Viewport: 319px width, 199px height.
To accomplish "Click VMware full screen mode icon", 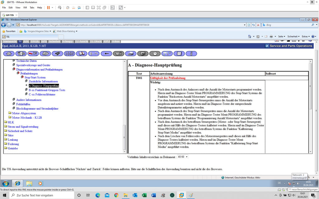I will [x=99, y=7].
